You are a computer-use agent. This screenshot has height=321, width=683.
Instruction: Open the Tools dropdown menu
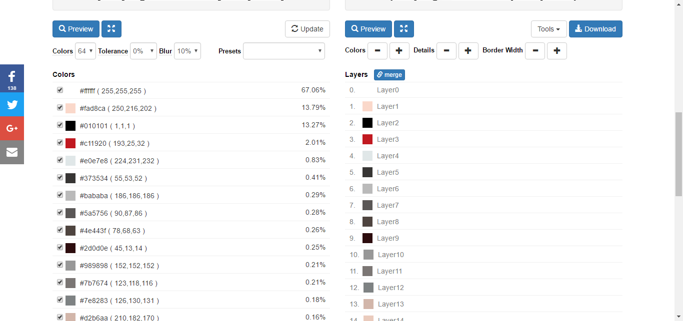[548, 29]
